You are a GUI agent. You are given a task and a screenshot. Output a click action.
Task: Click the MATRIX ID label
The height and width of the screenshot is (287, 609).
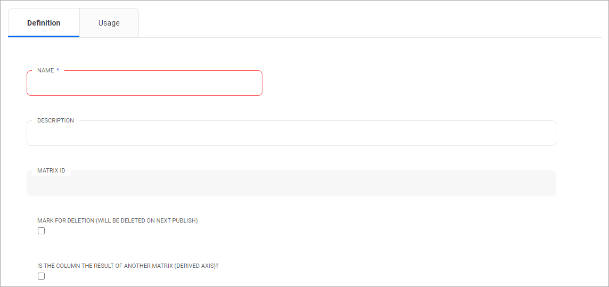click(x=51, y=170)
